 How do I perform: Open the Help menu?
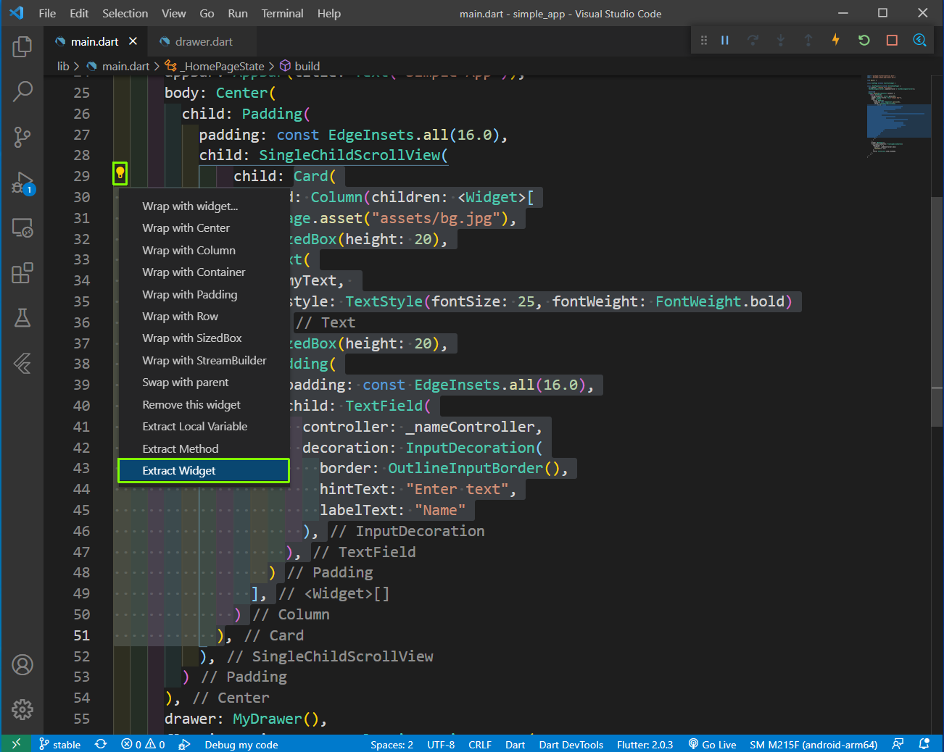tap(328, 13)
